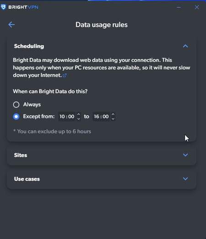Expand the Sites section chevron
This screenshot has width=206, height=239.
(185, 155)
